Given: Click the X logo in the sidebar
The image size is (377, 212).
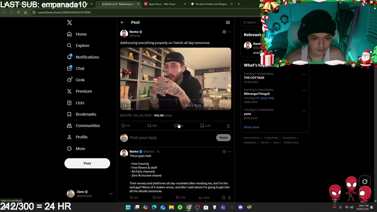Looking at the screenshot, I should point(69,23).
